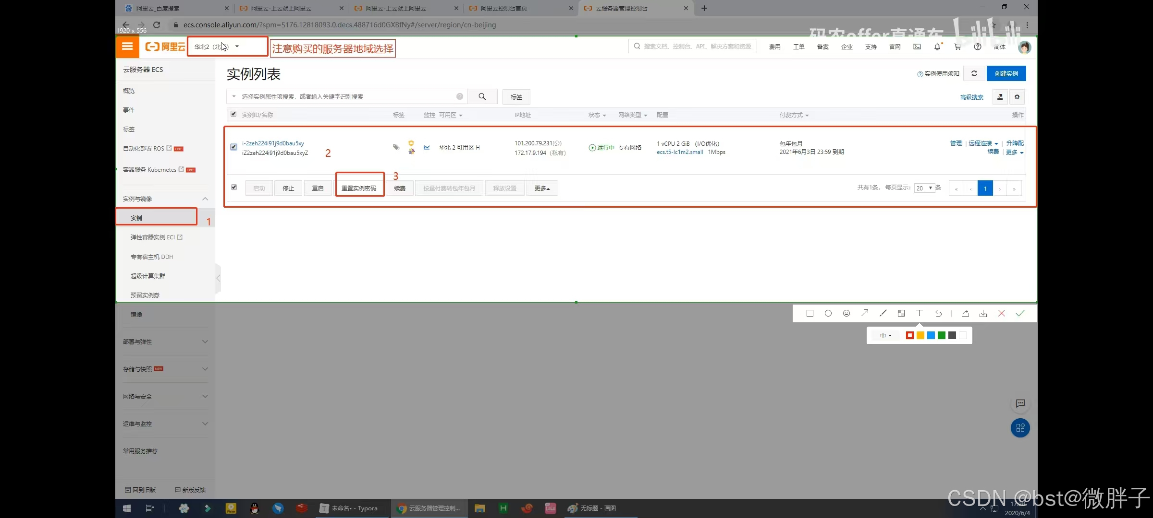Image resolution: width=1153 pixels, height=518 pixels.
Task: Switch to 阿里云控制台首页 browser tab
Action: [503, 8]
